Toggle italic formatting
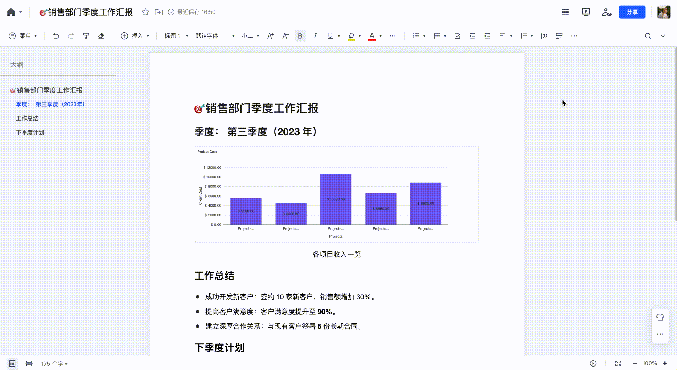Image resolution: width=677 pixels, height=370 pixels. 315,35
